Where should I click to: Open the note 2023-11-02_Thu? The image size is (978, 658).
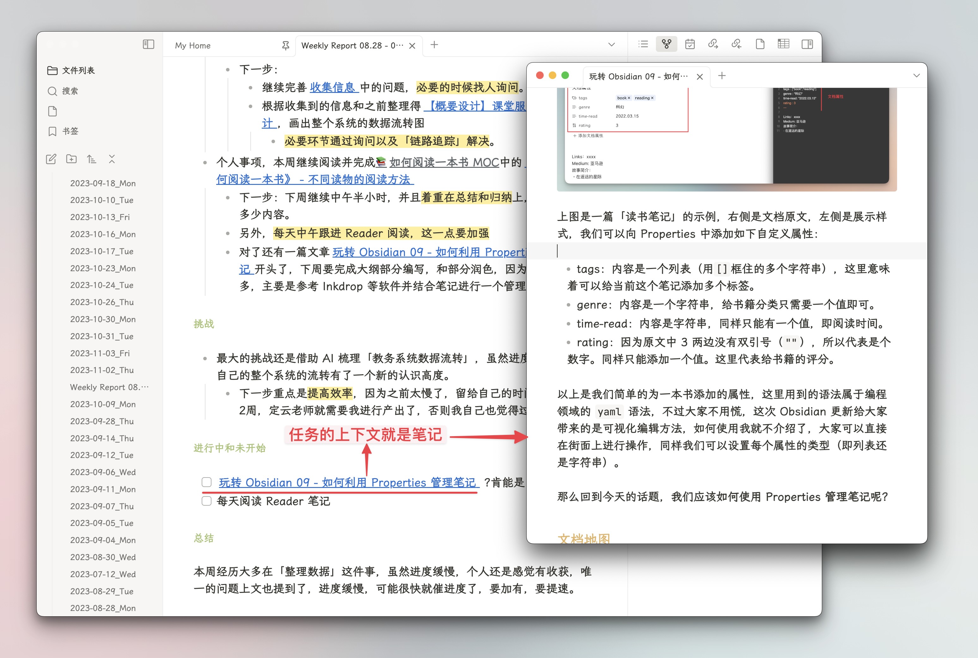click(102, 370)
